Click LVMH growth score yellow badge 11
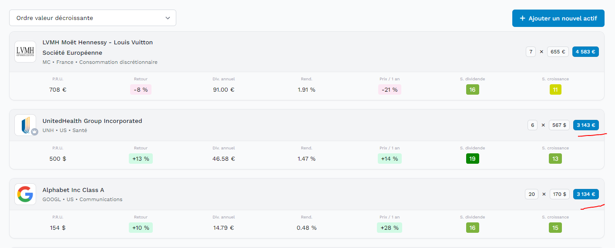Viewport: 615px width, 248px height. point(555,89)
